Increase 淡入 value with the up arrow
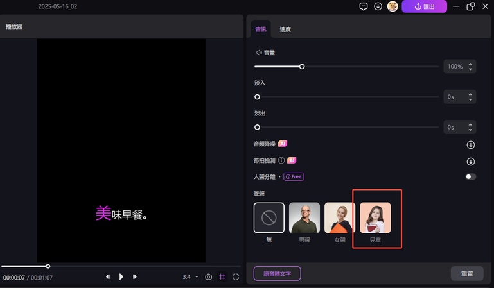This screenshot has height=288, width=494. click(x=470, y=94)
